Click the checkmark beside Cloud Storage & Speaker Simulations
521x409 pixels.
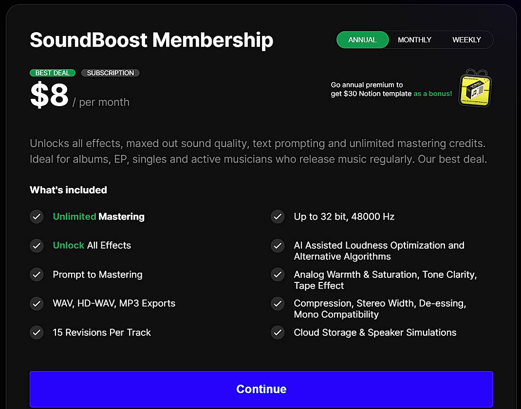(x=278, y=332)
